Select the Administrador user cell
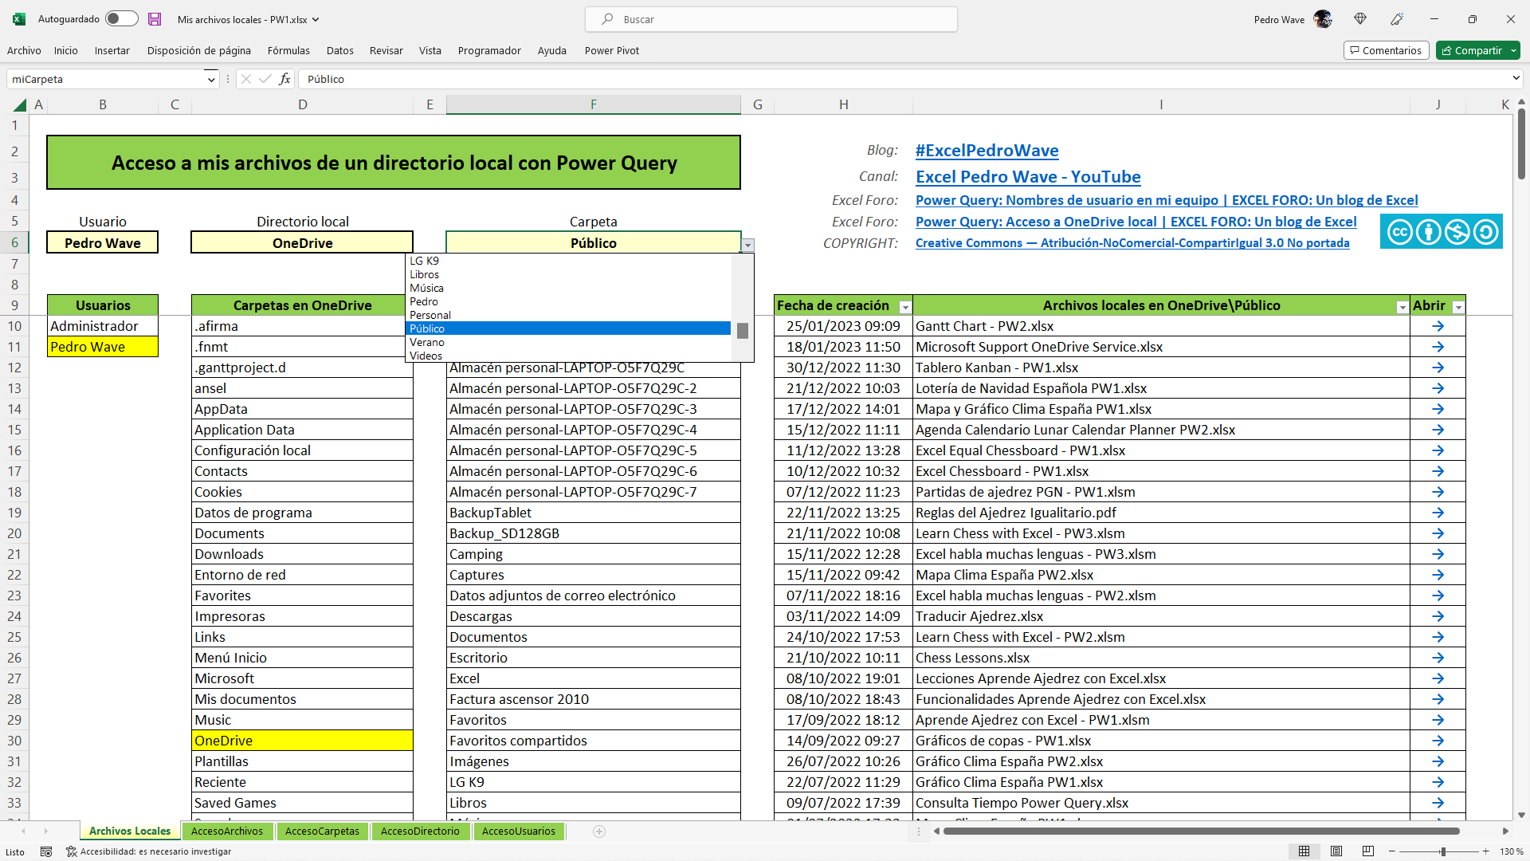Image resolution: width=1530 pixels, height=861 pixels. 103,326
